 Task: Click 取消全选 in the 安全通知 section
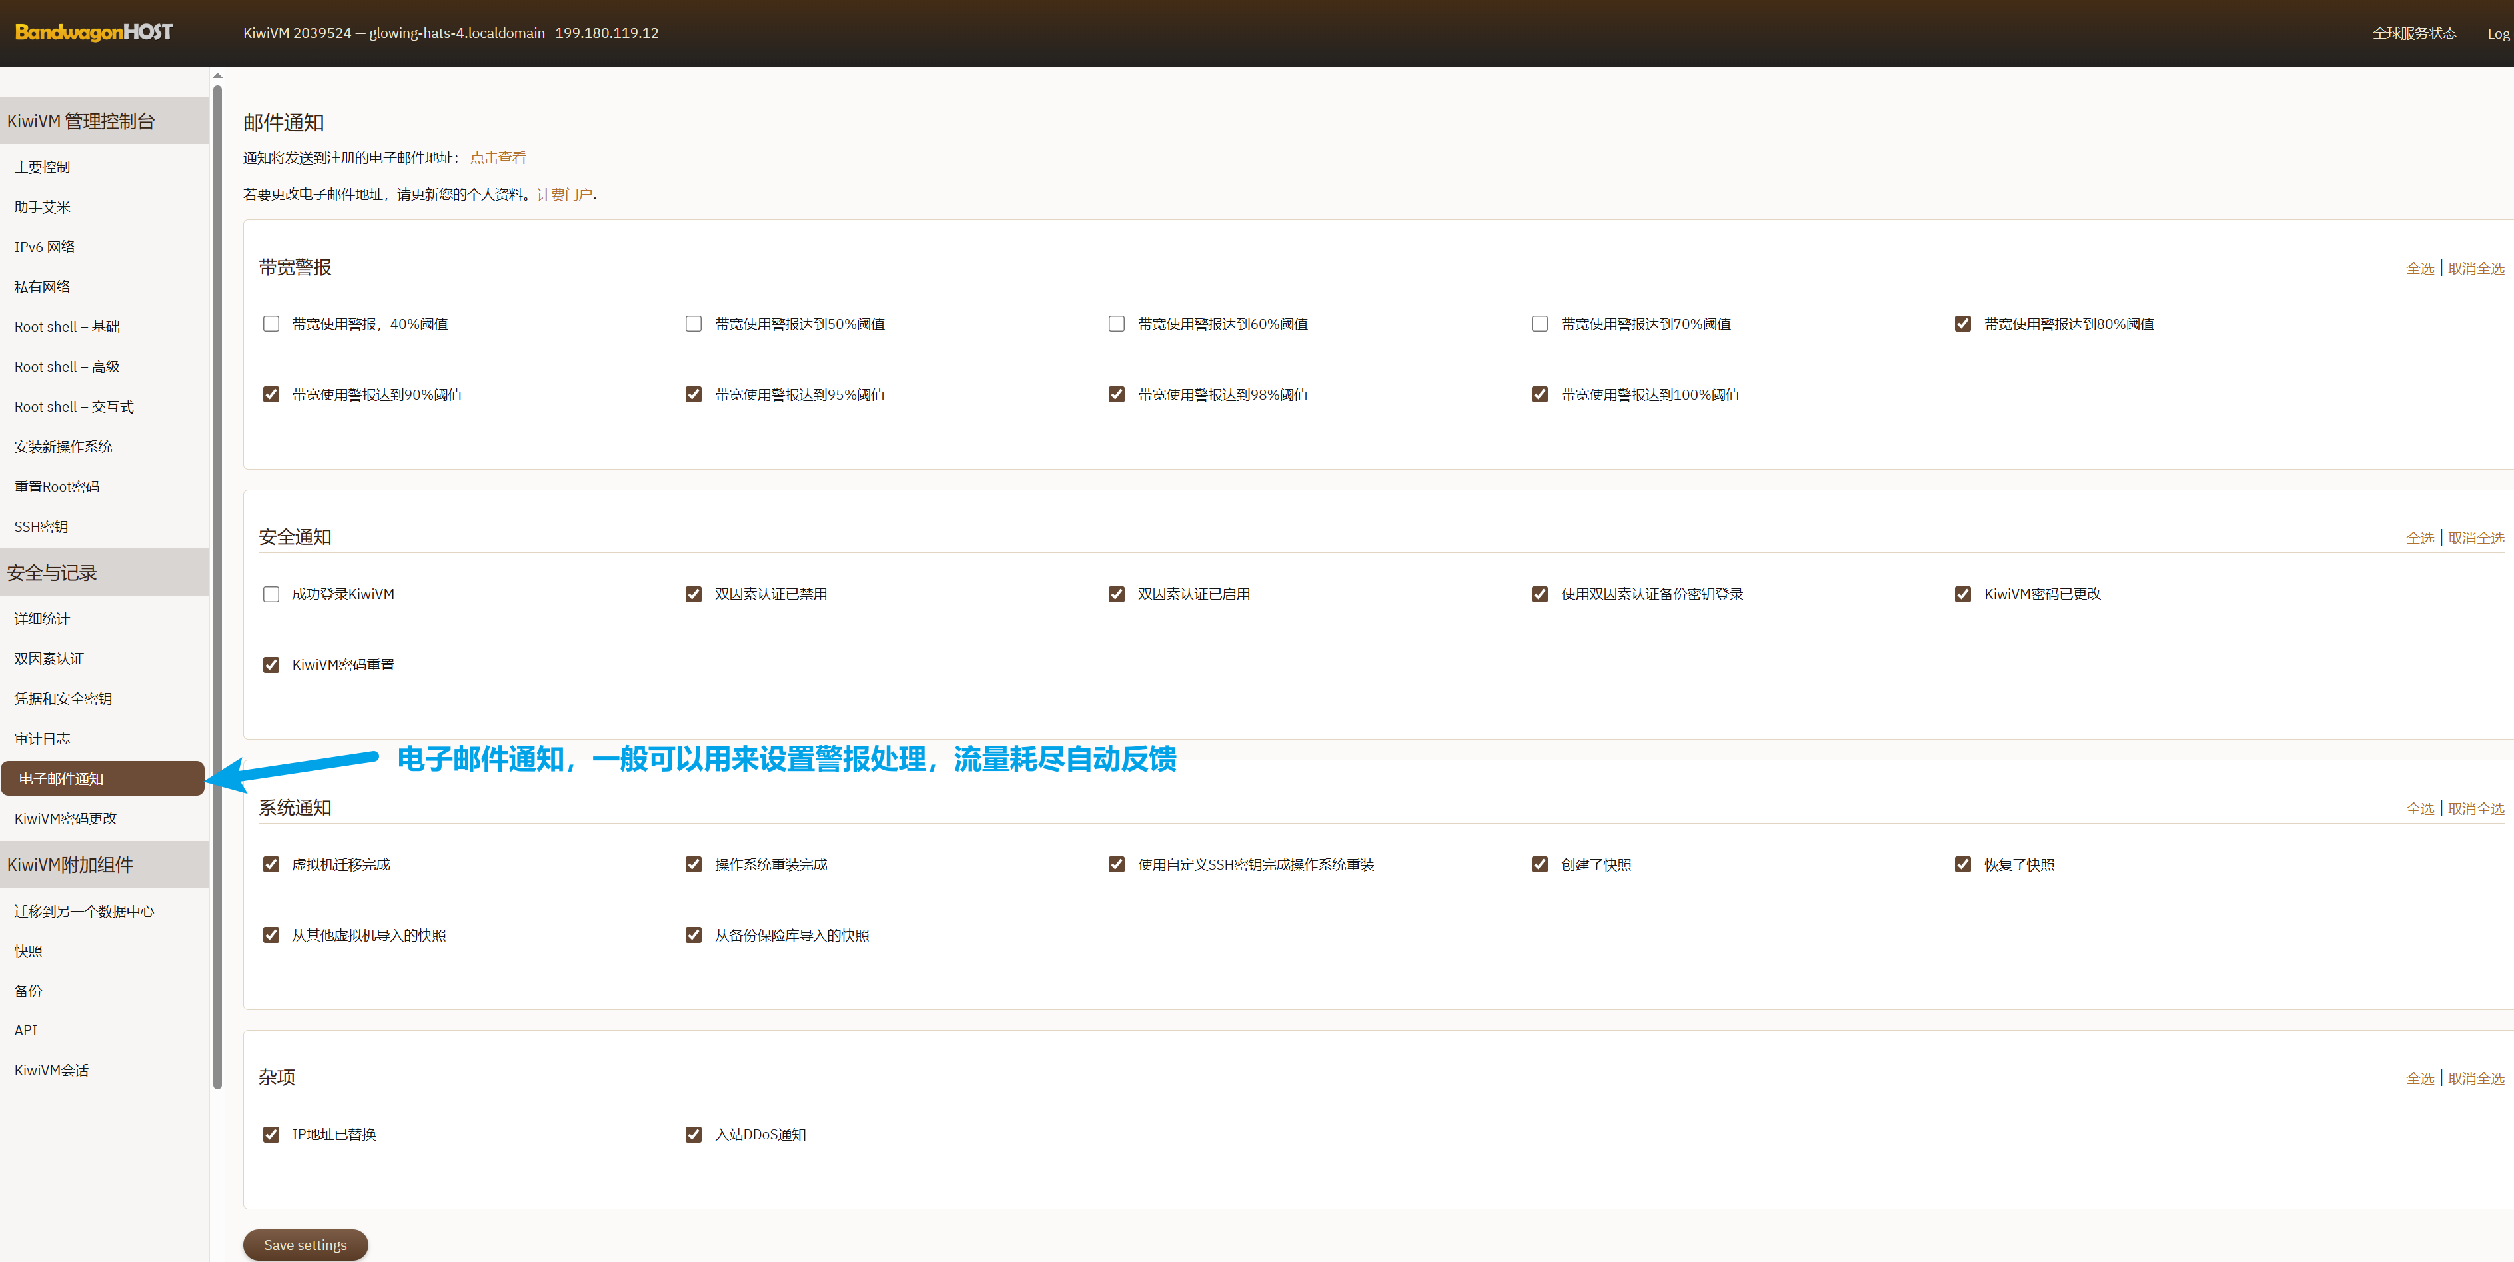pyautogui.click(x=2476, y=539)
